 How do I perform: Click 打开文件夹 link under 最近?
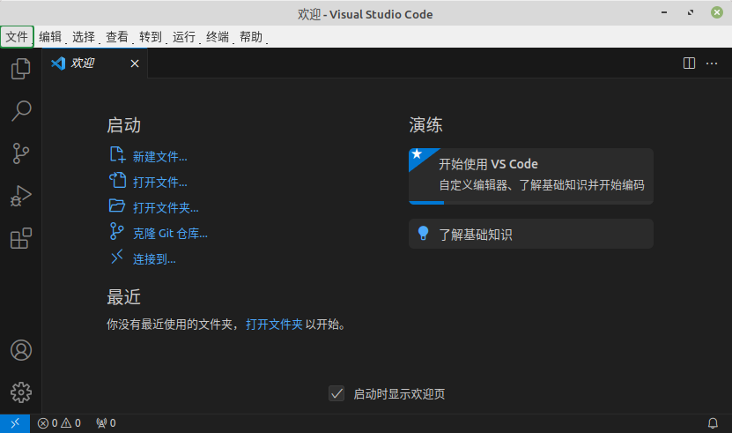[x=274, y=324]
